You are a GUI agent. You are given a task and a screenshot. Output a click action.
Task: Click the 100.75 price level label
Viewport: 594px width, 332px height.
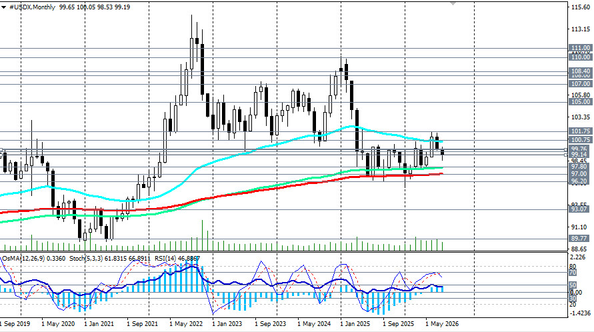pyautogui.click(x=581, y=140)
